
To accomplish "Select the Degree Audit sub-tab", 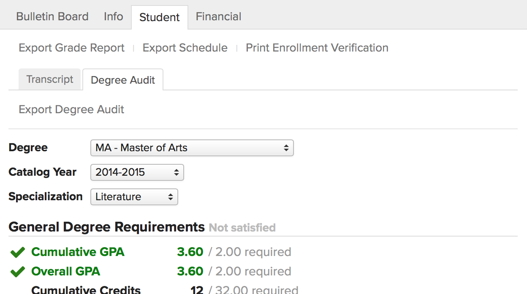I will click(x=123, y=80).
